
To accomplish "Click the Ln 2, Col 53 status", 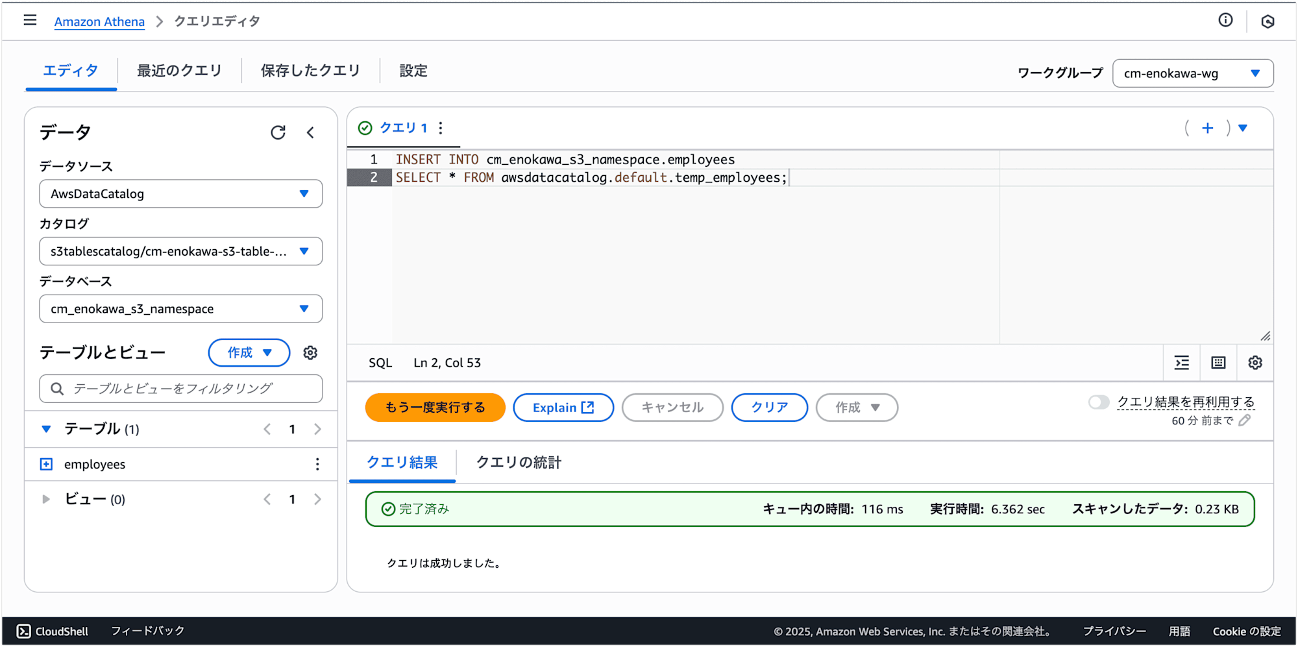I will [447, 363].
